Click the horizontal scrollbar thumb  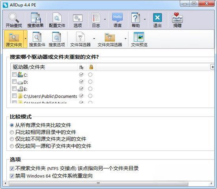(98, 183)
